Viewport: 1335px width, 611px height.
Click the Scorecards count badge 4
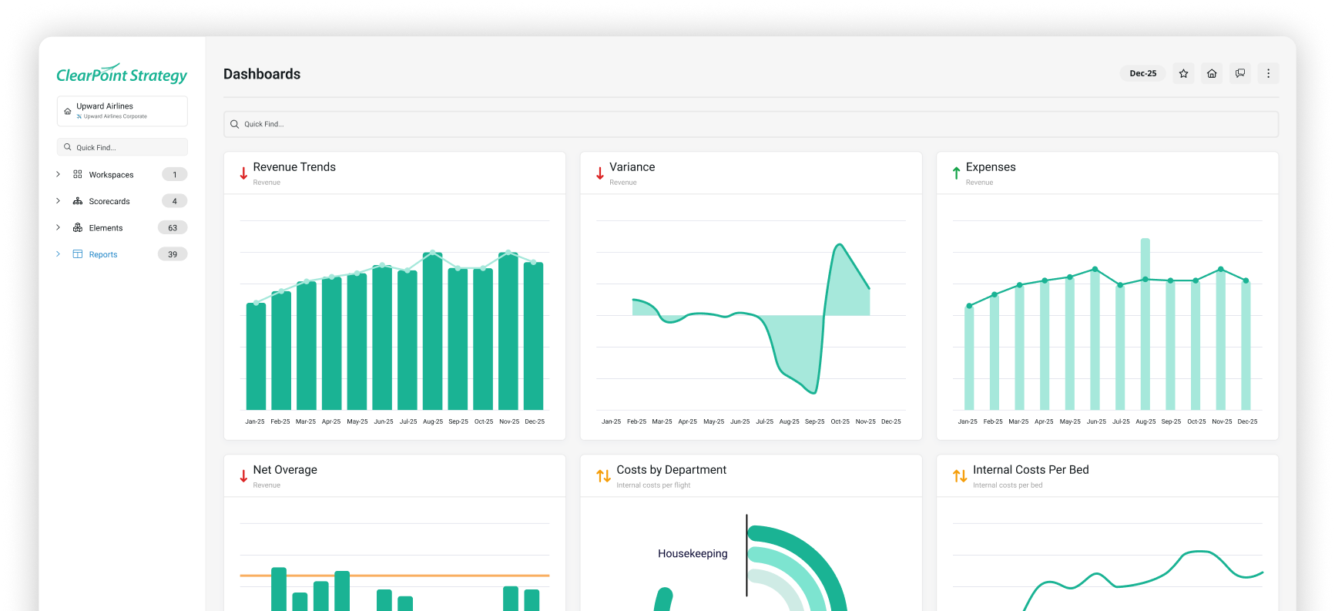(175, 201)
